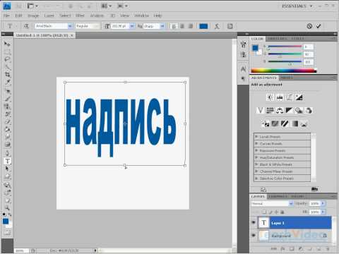Select the Horizontal Type tool in toolbox
The width and height of the screenshot is (339, 254).
click(7, 161)
